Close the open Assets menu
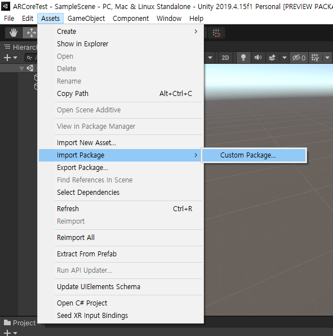Screen dimensions: 333x336 point(50,19)
